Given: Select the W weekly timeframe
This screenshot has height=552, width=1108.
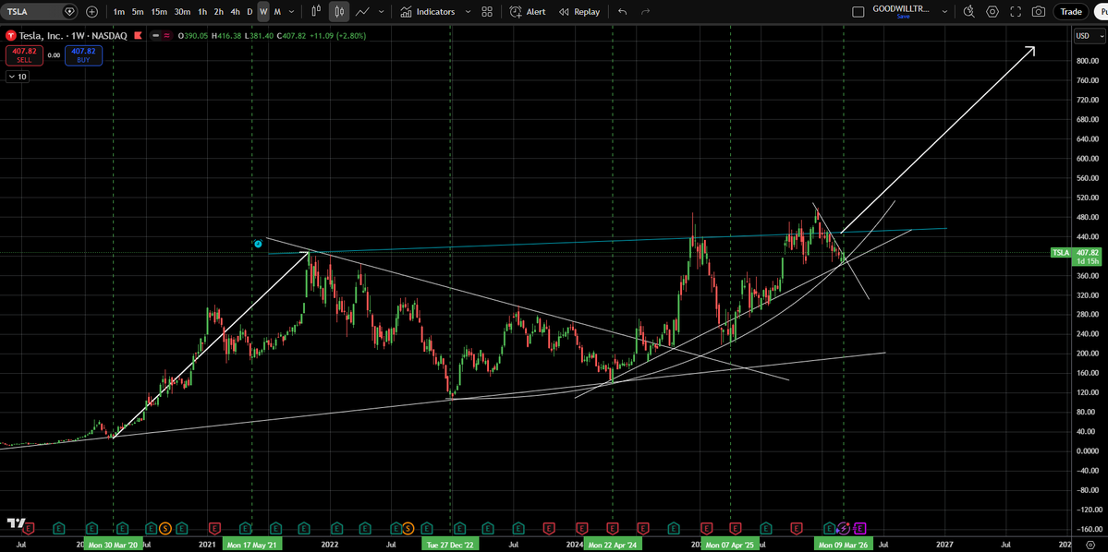Looking at the screenshot, I should tap(262, 11).
